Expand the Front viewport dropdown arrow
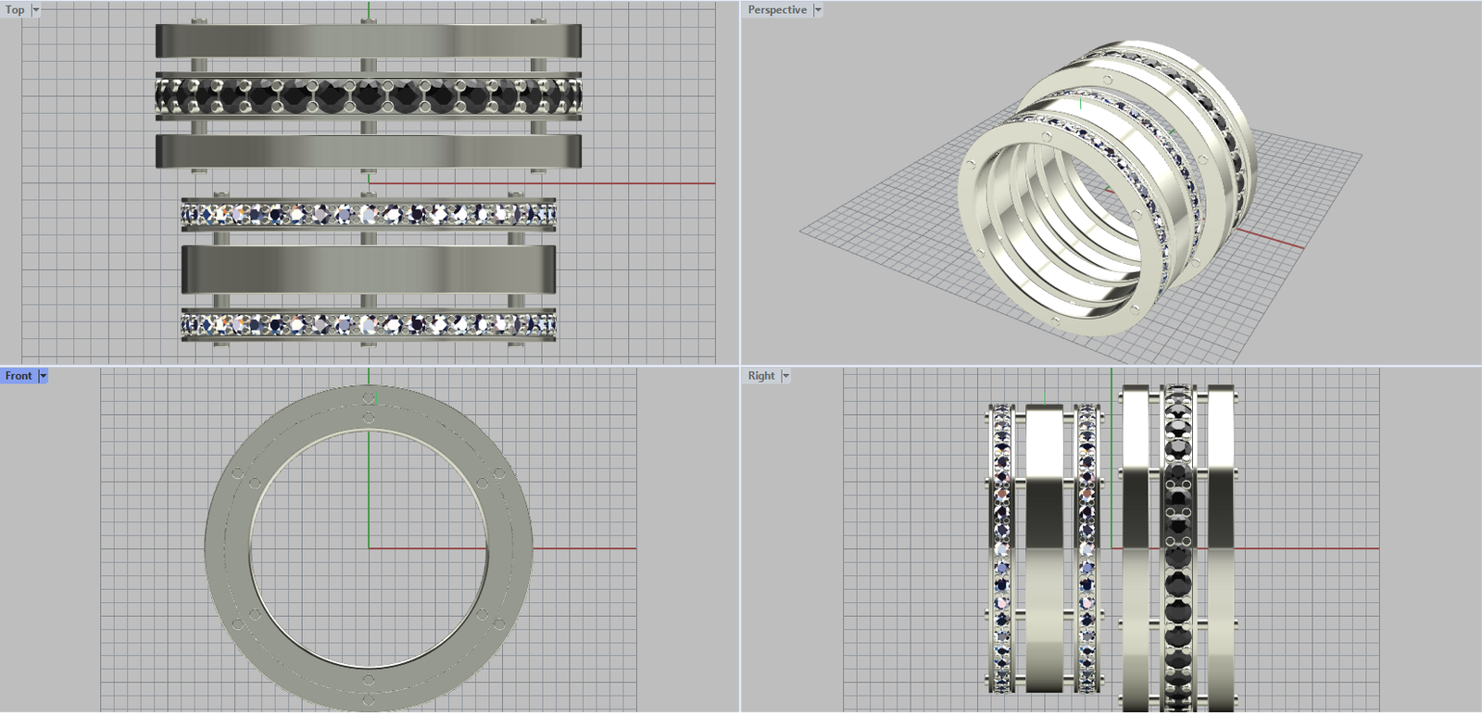Viewport: 1482px width, 715px height. point(43,376)
